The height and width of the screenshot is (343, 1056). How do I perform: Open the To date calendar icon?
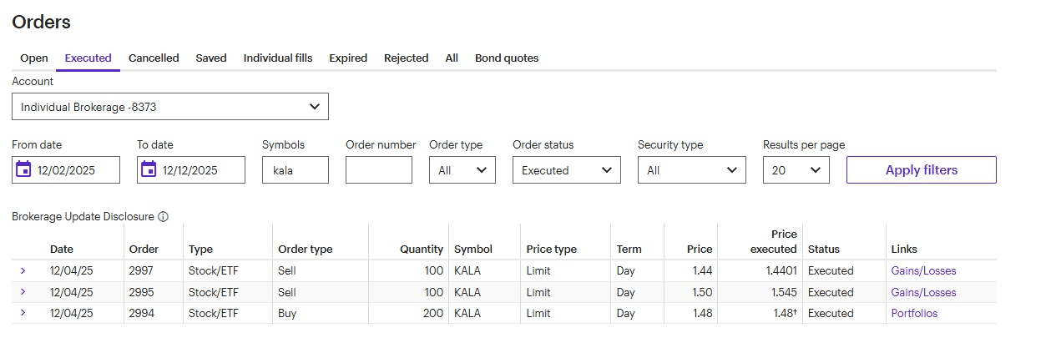149,169
